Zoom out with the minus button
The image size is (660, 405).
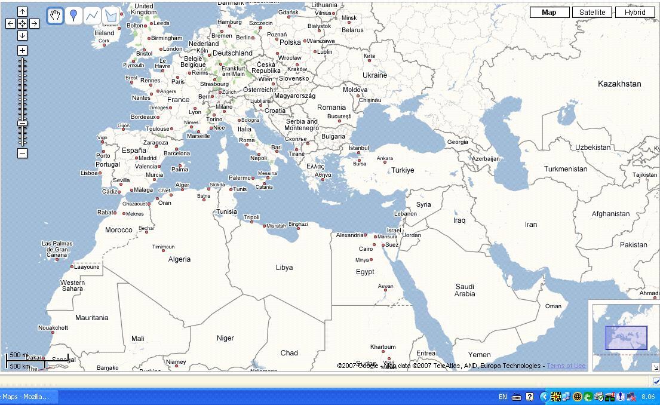(22, 154)
